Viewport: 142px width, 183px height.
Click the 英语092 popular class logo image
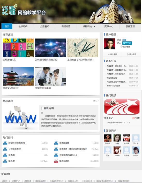(122, 107)
